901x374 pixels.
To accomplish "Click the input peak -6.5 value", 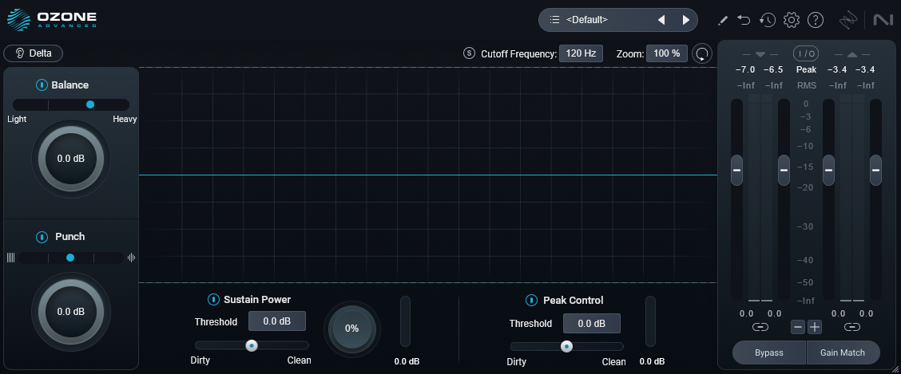I will click(x=773, y=69).
